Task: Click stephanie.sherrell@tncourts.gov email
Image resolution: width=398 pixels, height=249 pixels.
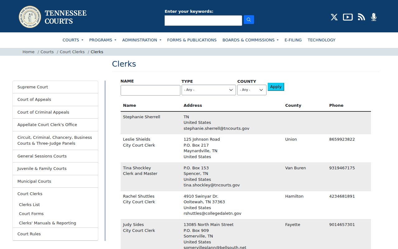Action: 216,129
